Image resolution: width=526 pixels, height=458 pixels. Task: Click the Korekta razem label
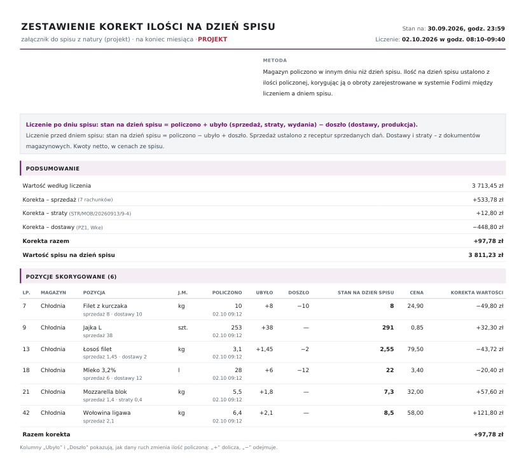coord(46,241)
